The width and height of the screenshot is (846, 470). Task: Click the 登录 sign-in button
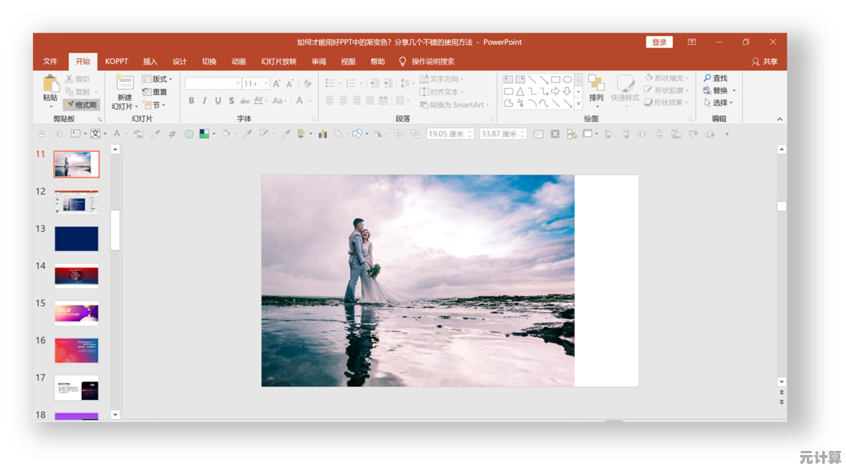pyautogui.click(x=659, y=42)
